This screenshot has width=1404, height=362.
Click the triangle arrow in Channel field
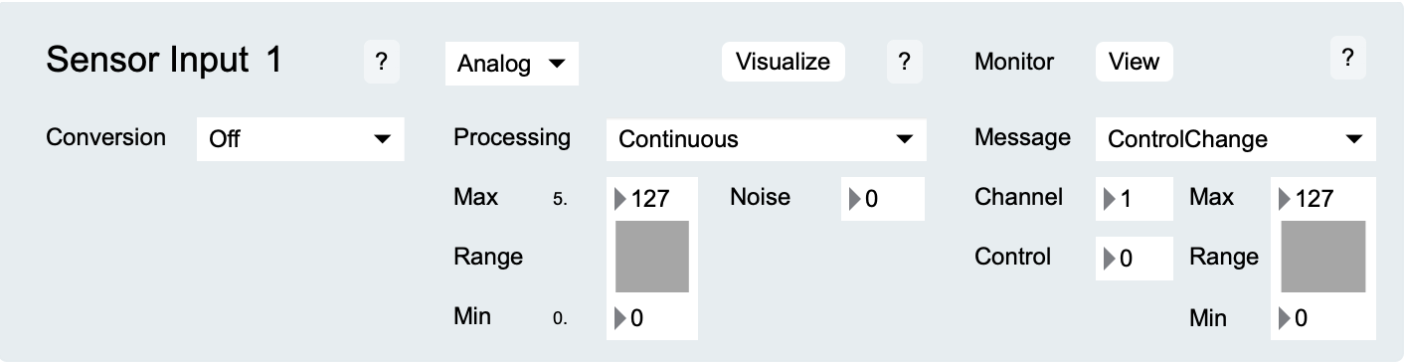1110,199
